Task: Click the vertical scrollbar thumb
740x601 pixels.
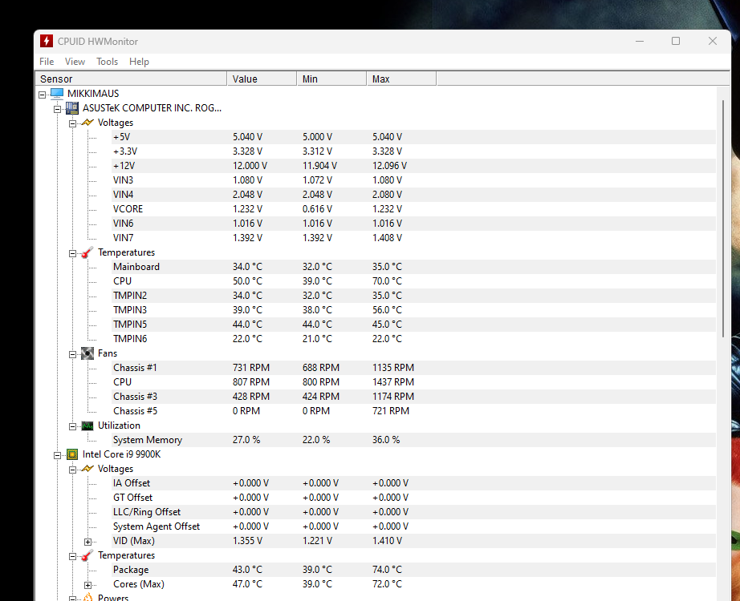Action: [723, 218]
